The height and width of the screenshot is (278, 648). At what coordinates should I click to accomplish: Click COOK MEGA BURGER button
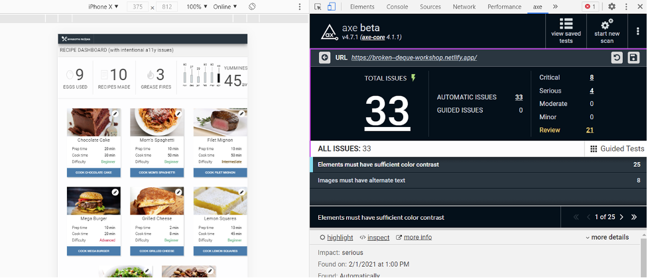click(x=94, y=251)
